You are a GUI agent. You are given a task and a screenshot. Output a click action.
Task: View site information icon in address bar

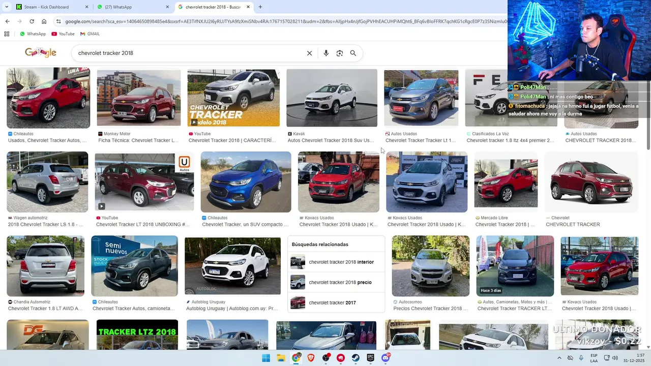(59, 21)
